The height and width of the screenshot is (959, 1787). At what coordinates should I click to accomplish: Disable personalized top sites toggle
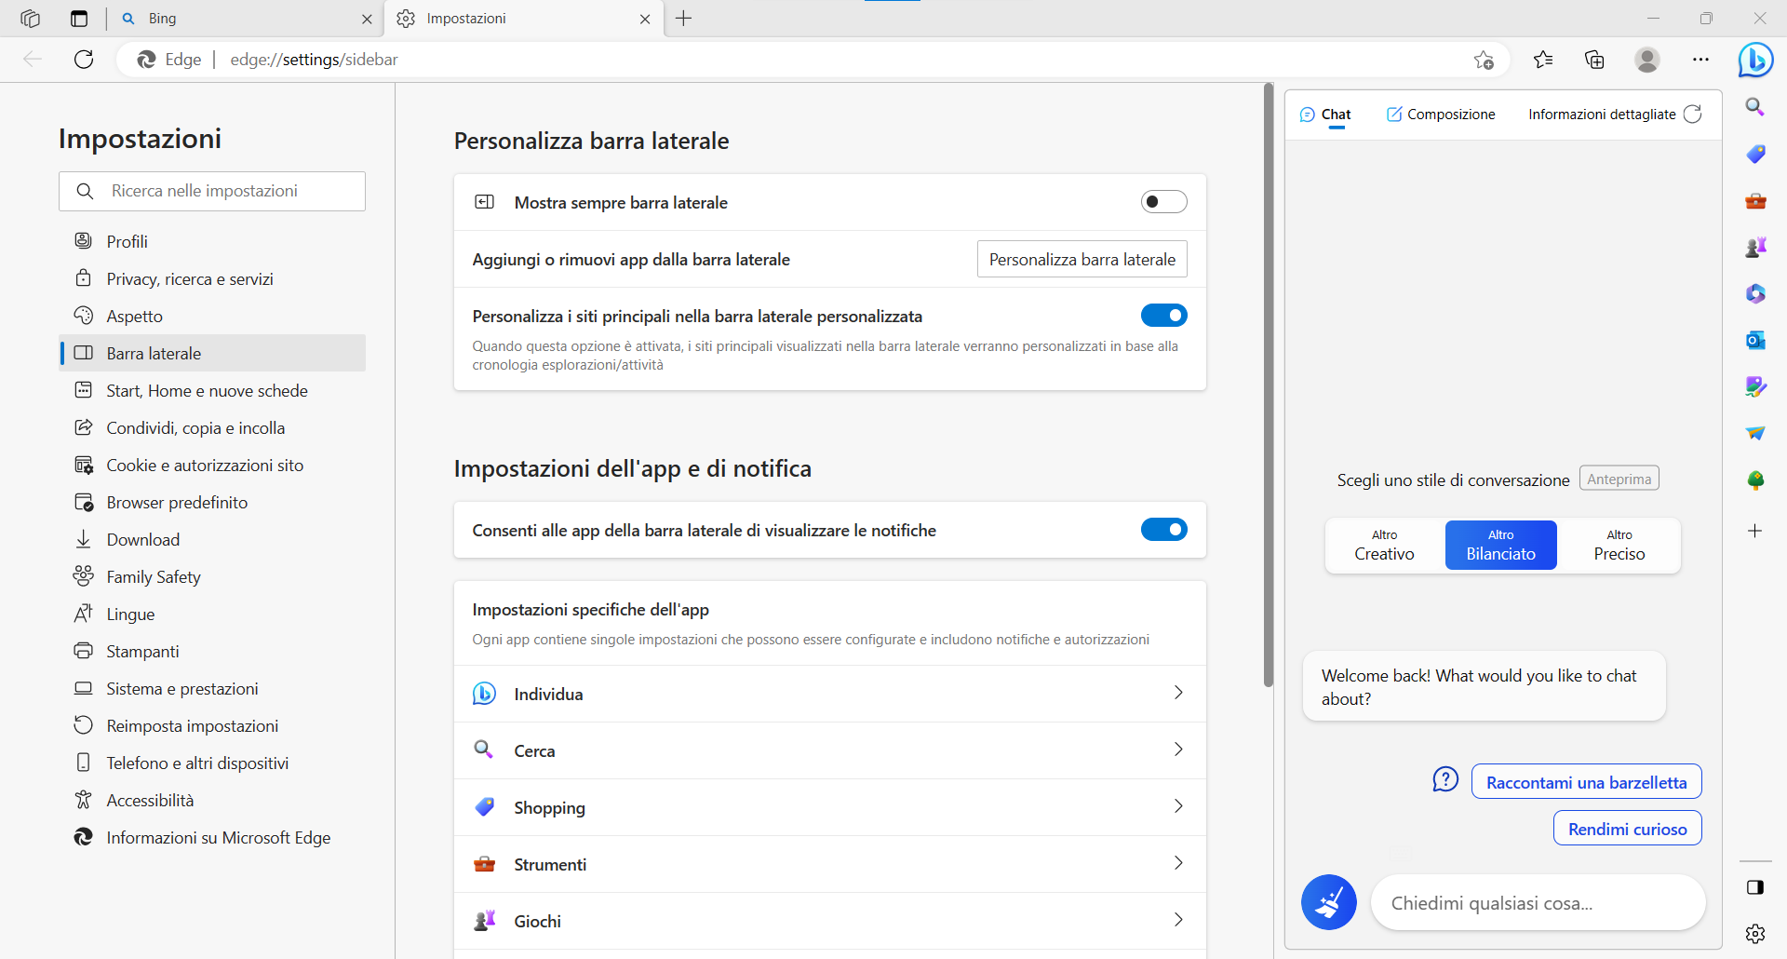(x=1163, y=316)
